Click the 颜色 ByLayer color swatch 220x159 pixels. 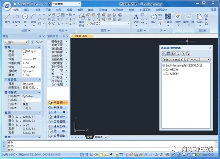pyautogui.click(x=24, y=51)
